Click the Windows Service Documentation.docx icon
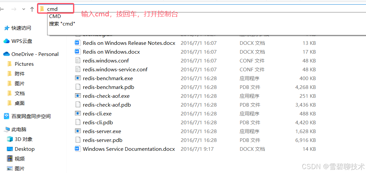The width and height of the screenshot is (366, 173). [x=78, y=149]
